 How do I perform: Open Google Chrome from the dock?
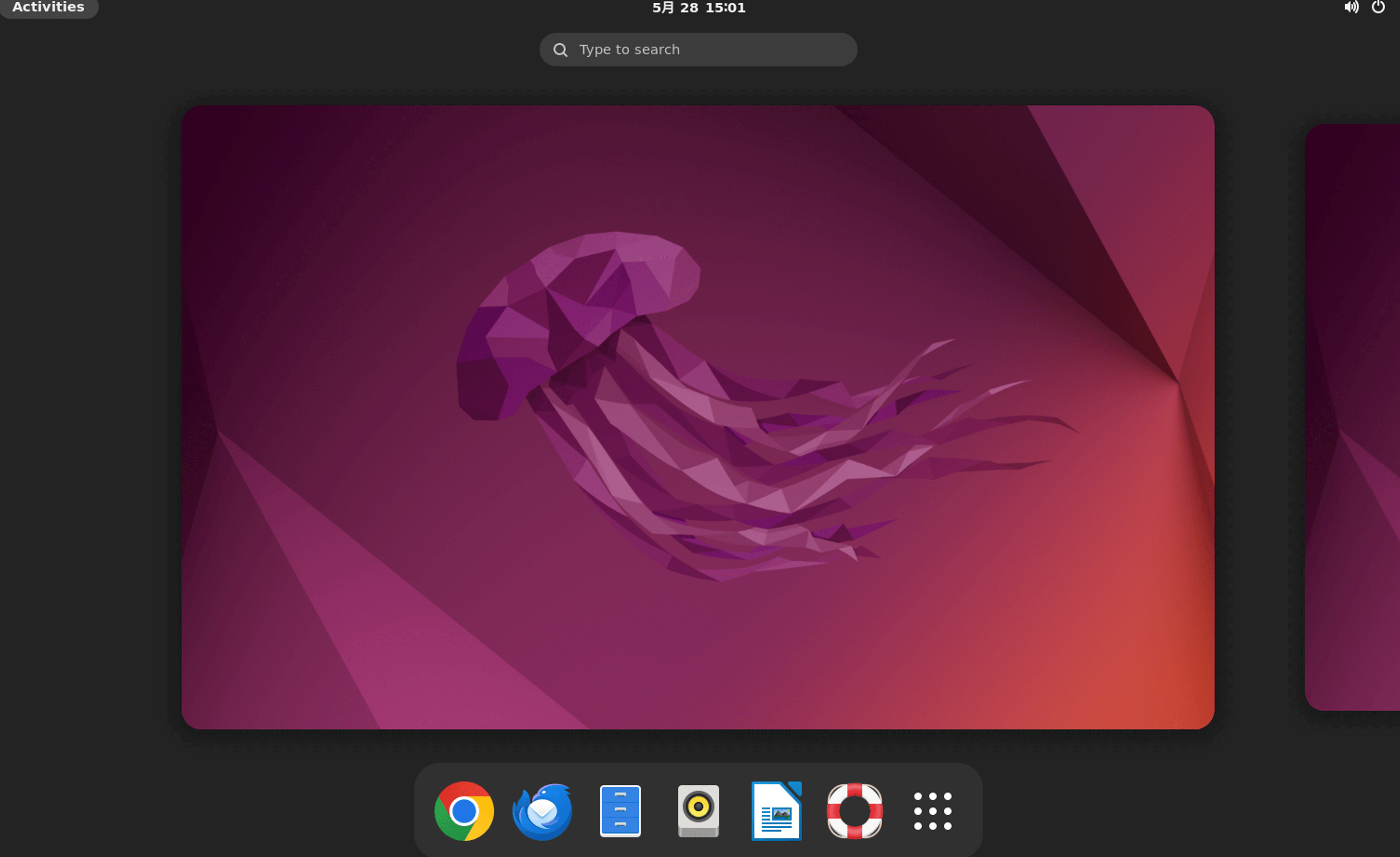coord(464,810)
